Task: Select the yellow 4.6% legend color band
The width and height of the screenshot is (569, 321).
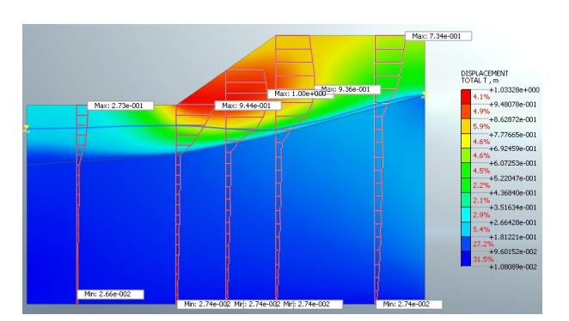Action: pyautogui.click(x=466, y=142)
